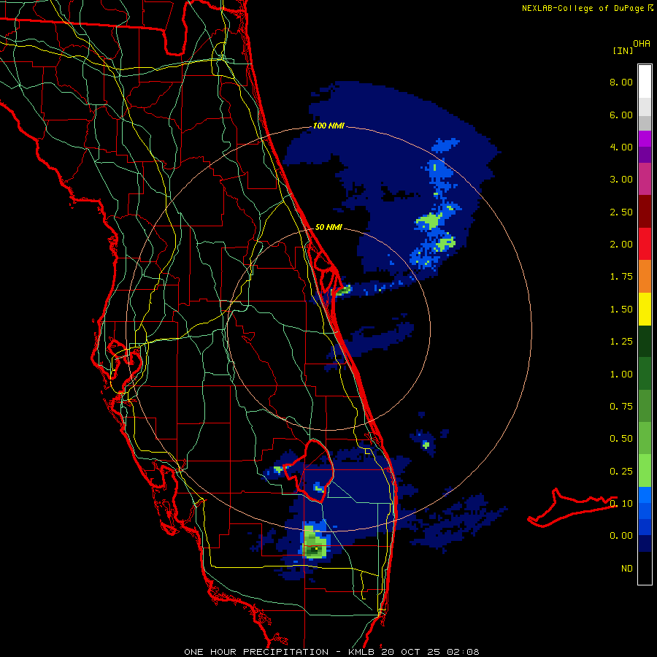Click the 2.50 legend value

(621, 212)
